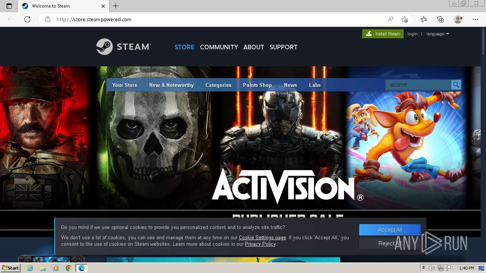Accept all cookies
This screenshot has width=486, height=273.
(390, 230)
